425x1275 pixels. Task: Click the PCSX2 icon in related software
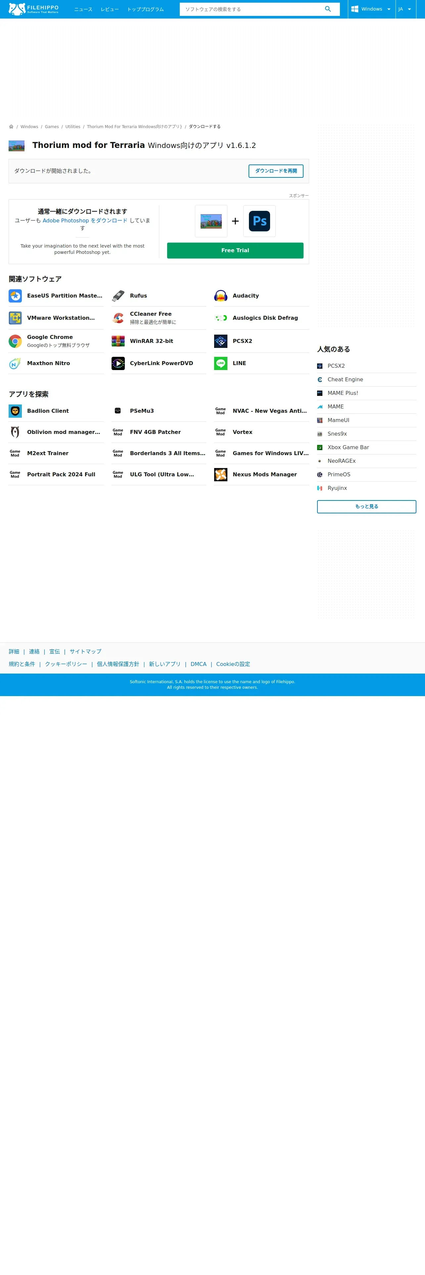(221, 341)
